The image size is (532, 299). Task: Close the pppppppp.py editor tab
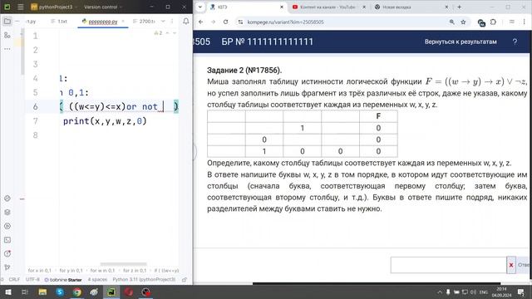[123, 22]
